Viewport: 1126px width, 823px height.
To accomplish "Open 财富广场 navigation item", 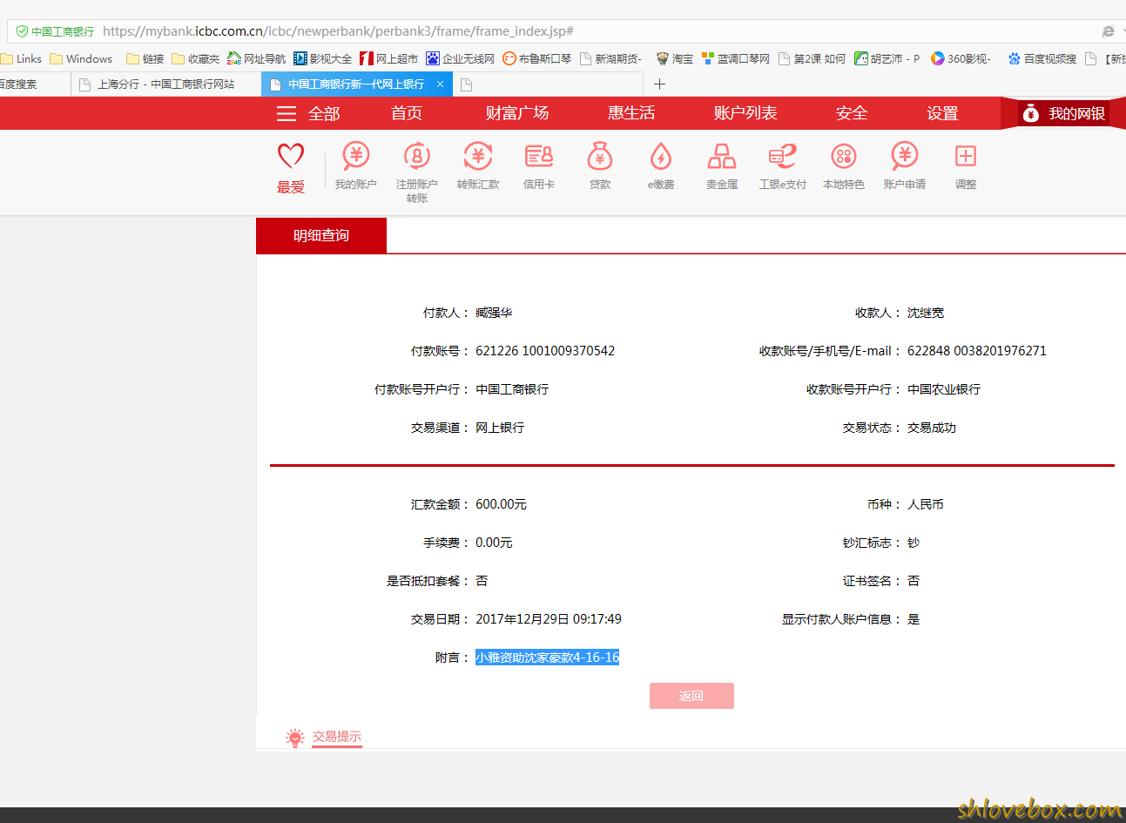I will pyautogui.click(x=517, y=113).
